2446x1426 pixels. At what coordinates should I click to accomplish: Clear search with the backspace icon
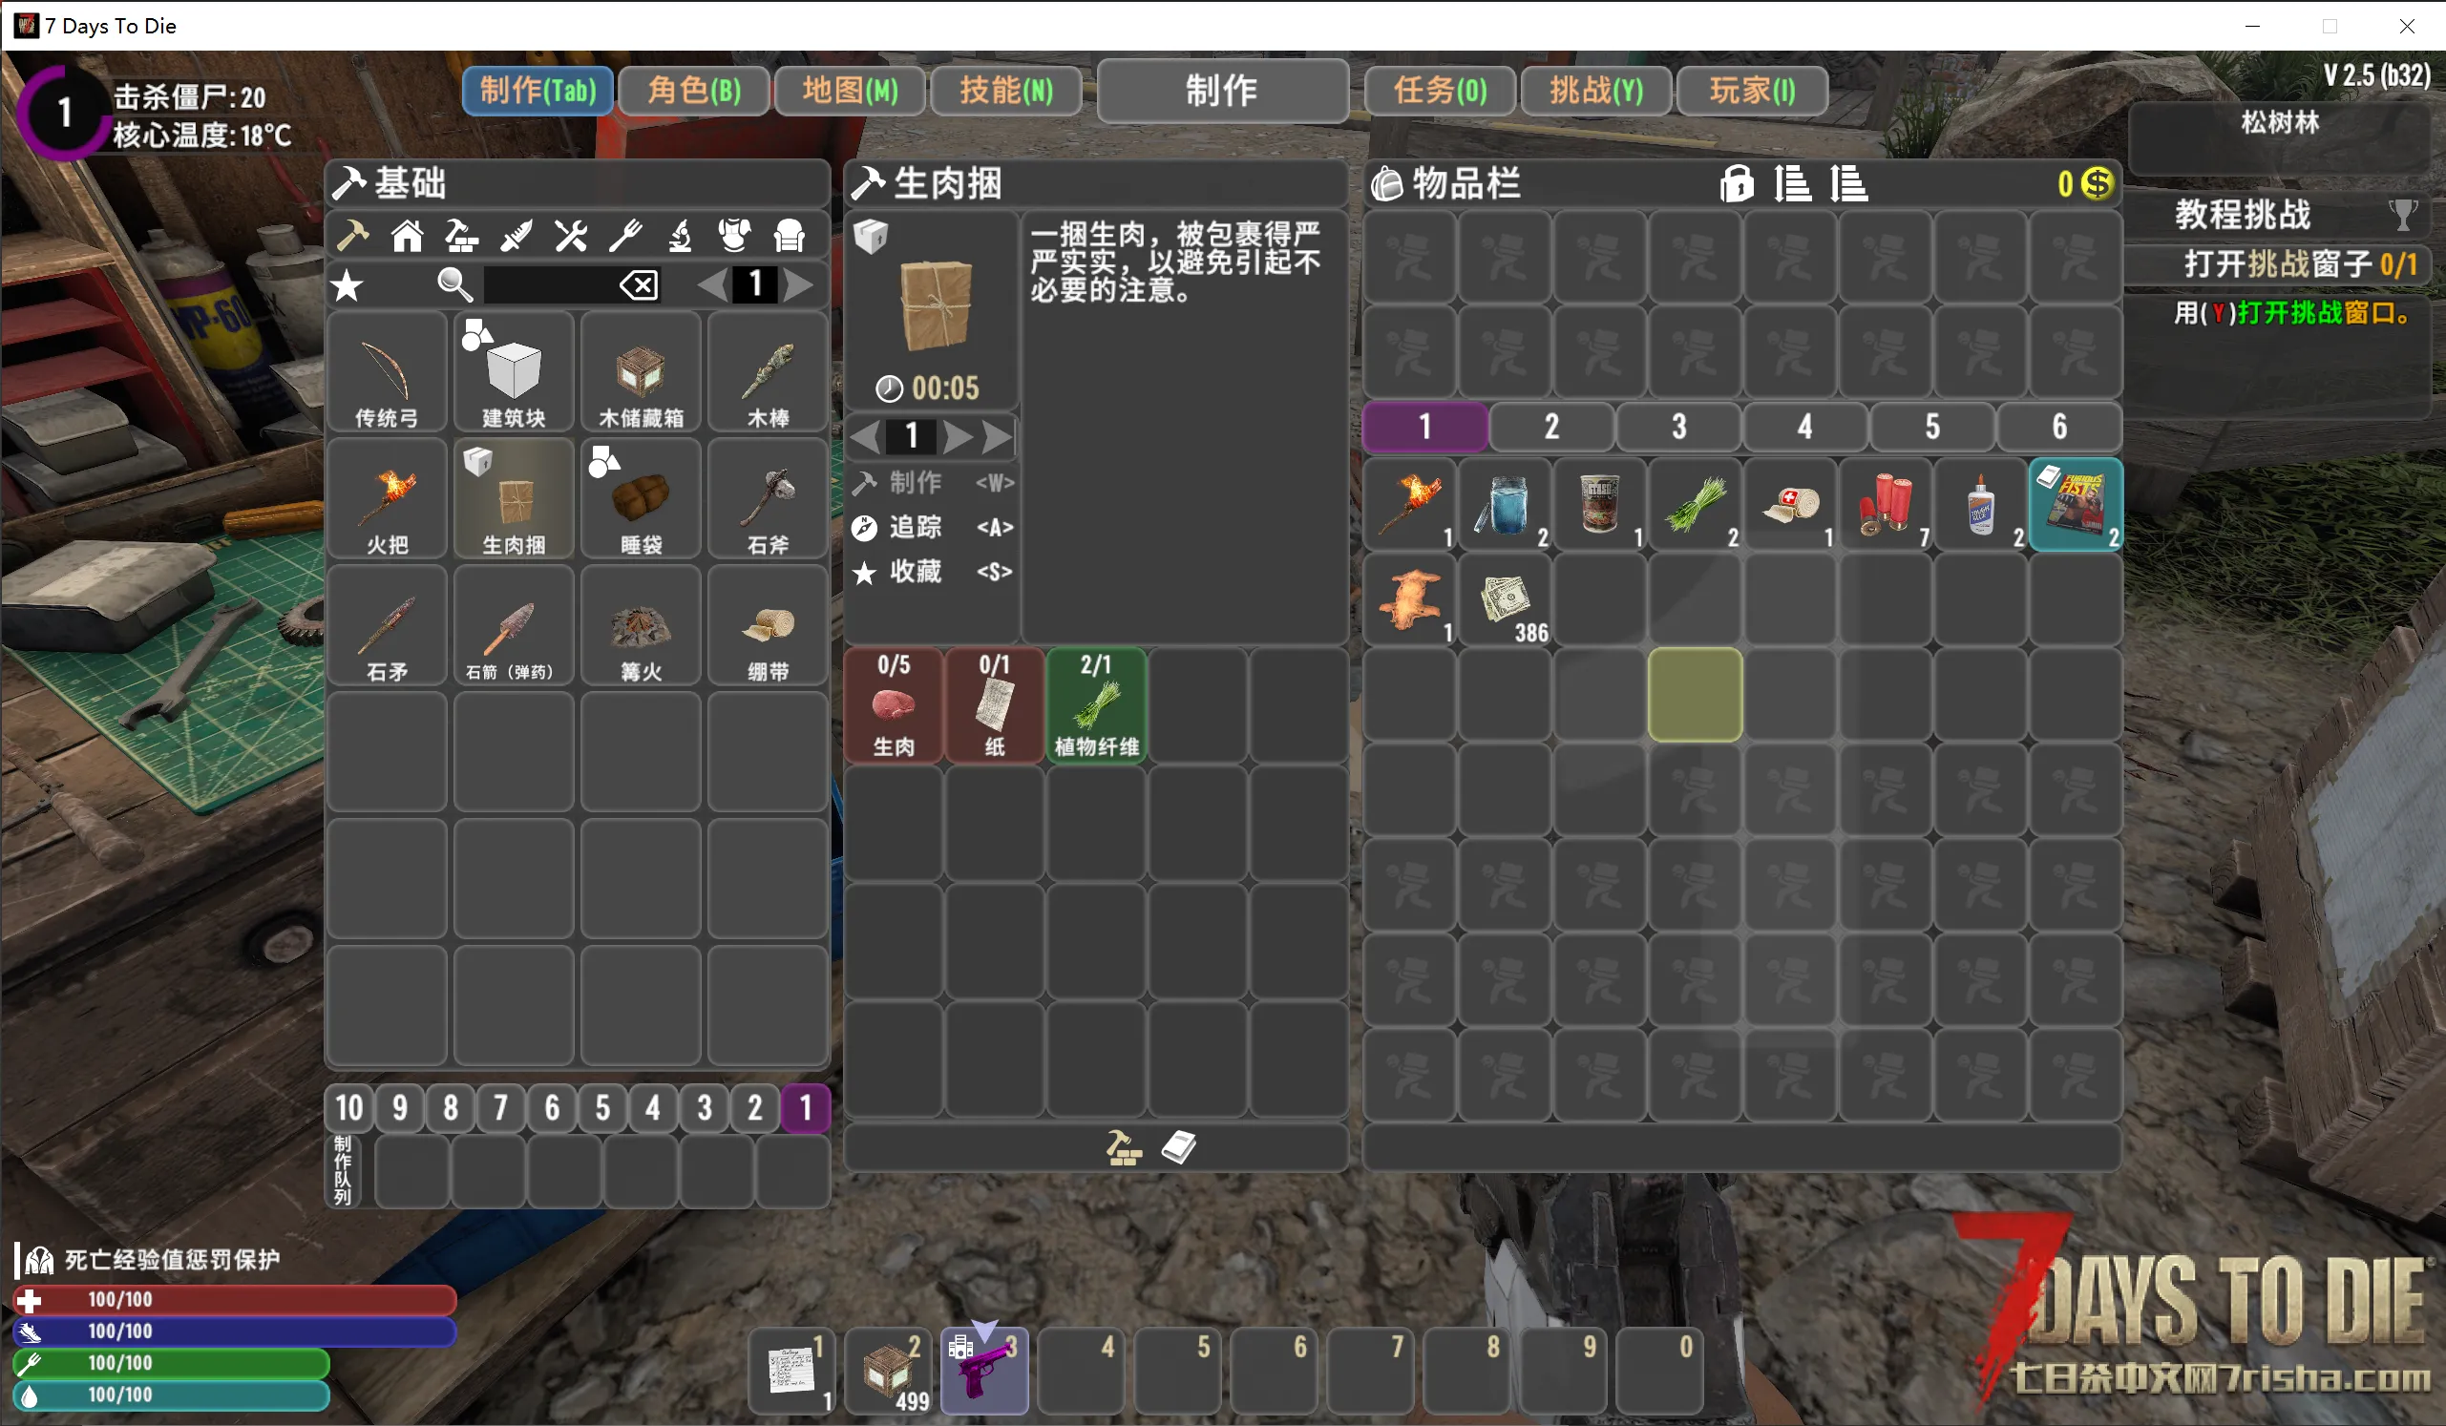coord(639,285)
